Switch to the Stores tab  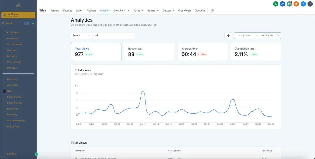pyautogui.click(x=79, y=10)
